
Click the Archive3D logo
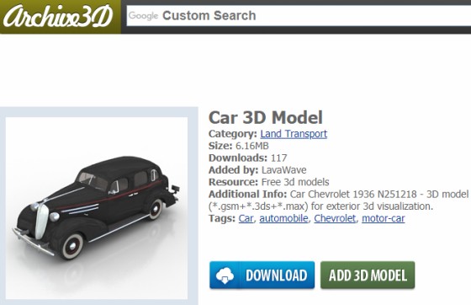[x=58, y=16]
